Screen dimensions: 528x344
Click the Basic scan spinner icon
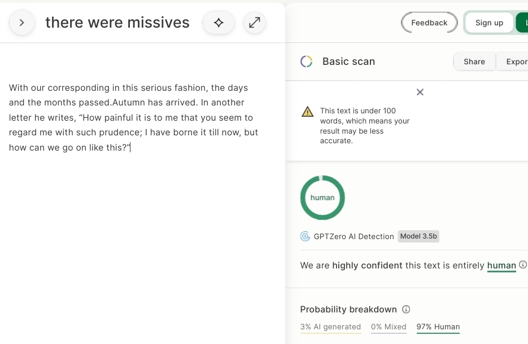307,61
